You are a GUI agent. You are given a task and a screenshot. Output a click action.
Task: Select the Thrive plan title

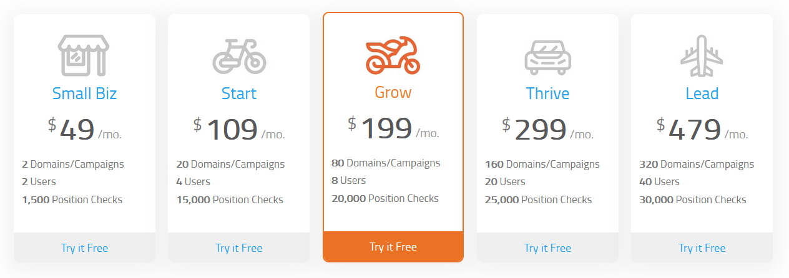547,93
